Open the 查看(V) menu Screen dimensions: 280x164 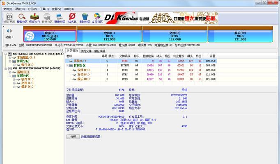56,9
